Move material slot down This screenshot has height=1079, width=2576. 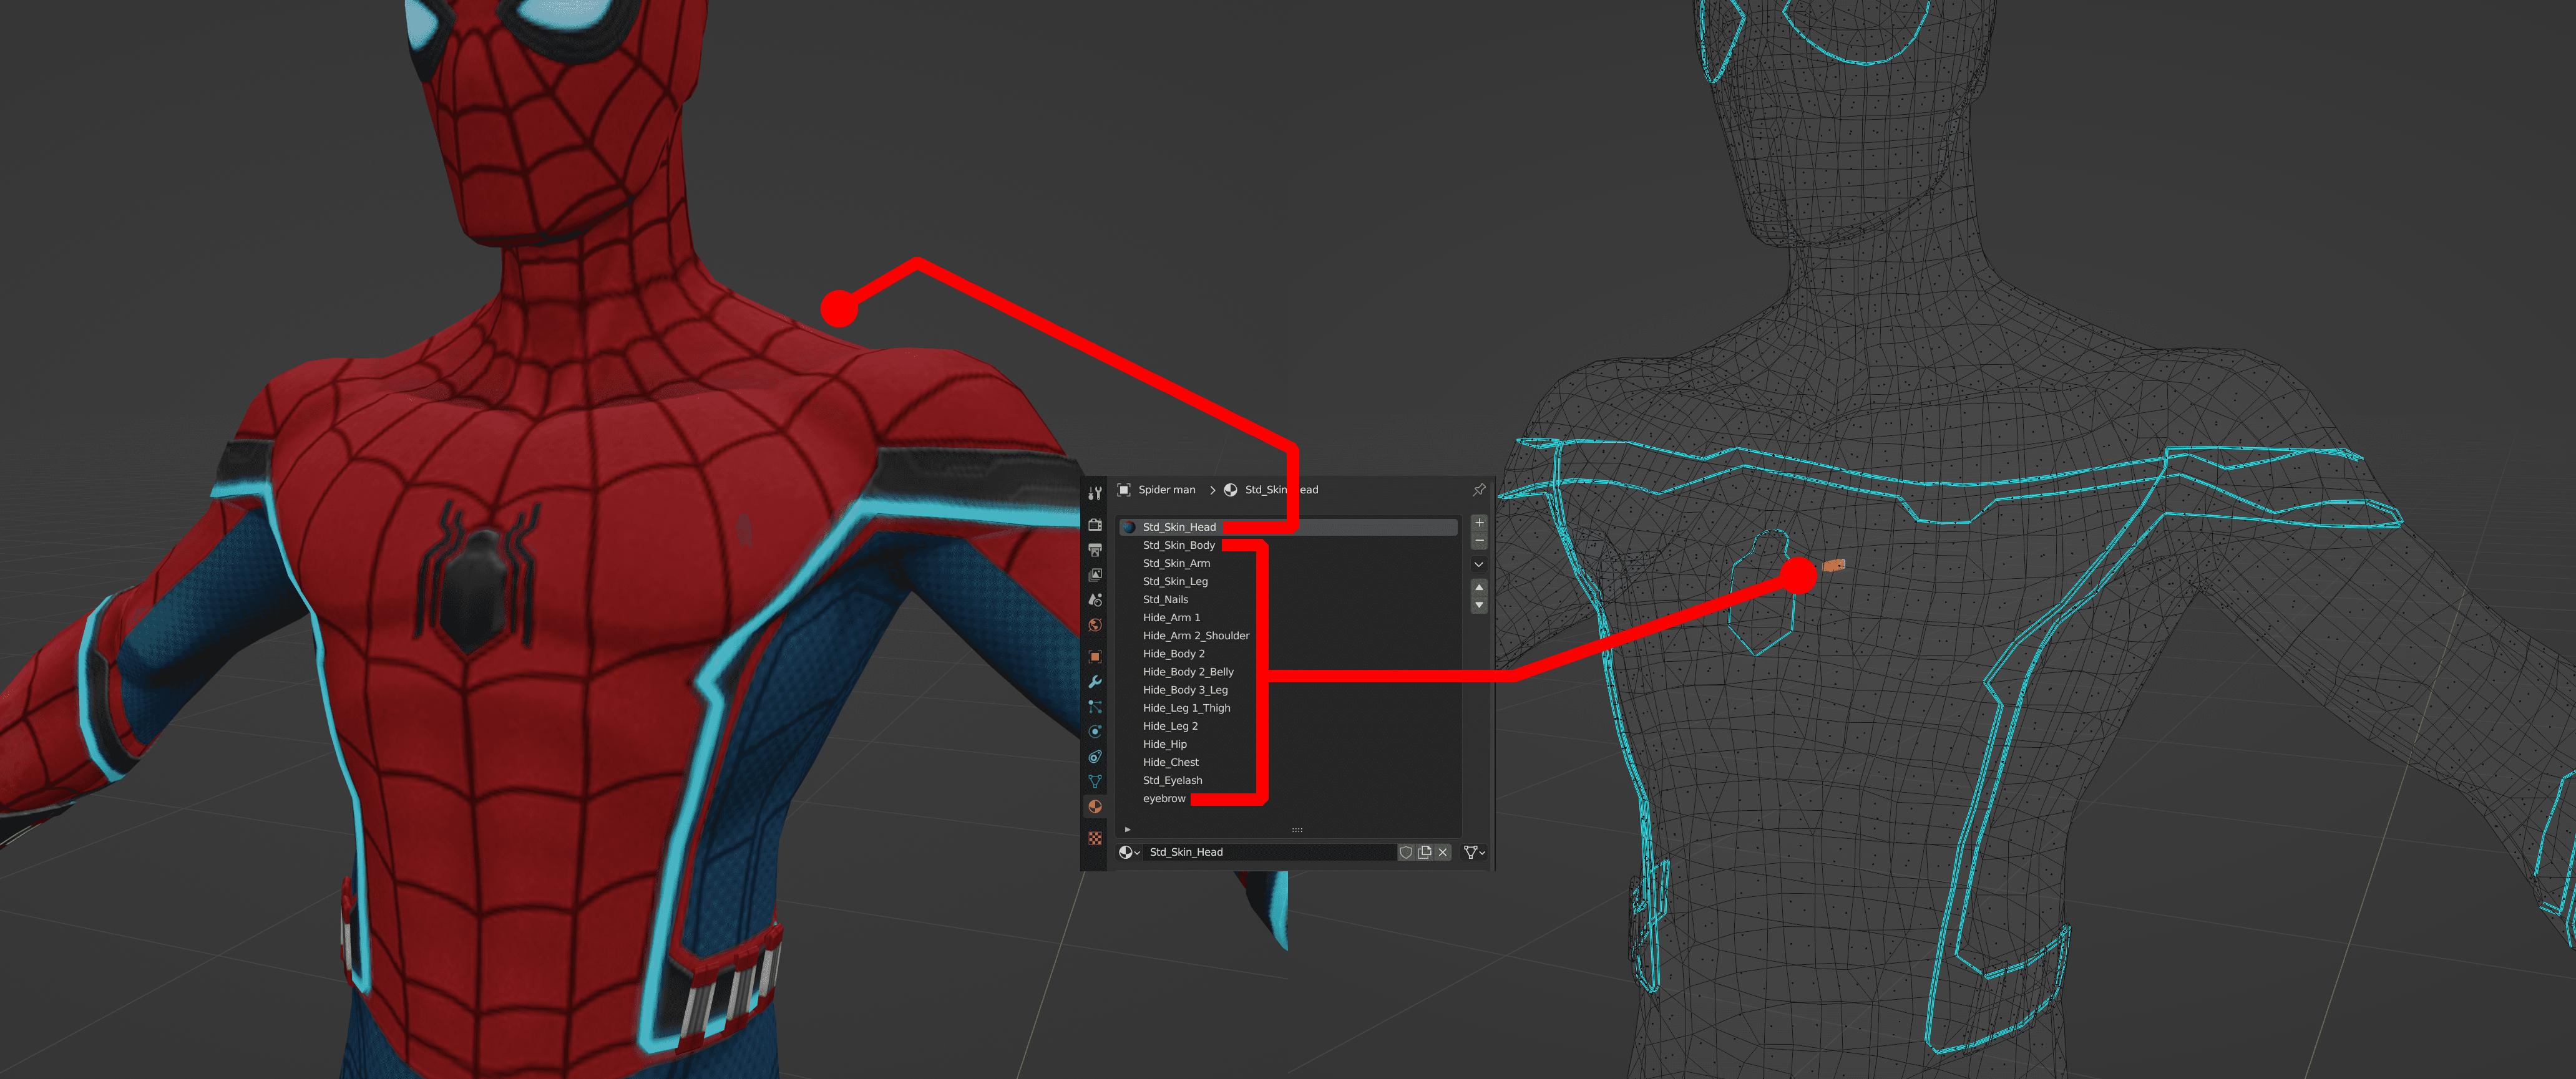point(1479,604)
